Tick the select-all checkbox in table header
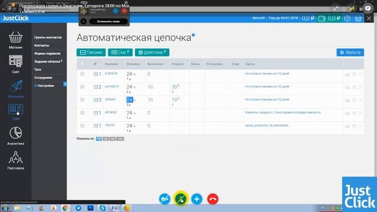Screen dimensions: 377x212 [82, 64]
